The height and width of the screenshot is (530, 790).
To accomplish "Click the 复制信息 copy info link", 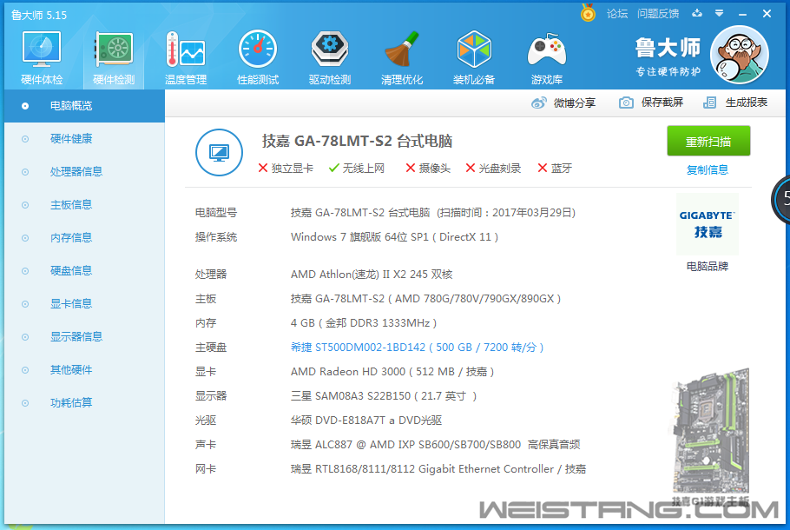I will (708, 170).
